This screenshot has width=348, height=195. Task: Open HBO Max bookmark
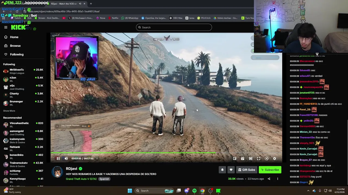pos(176,18)
